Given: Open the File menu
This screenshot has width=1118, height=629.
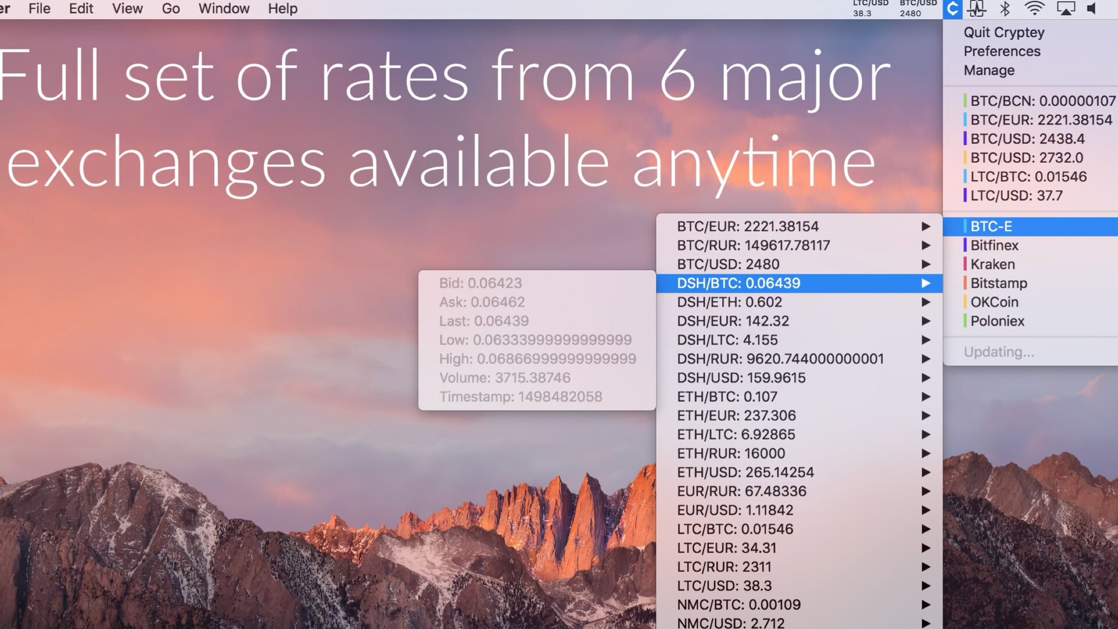Looking at the screenshot, I should [40, 9].
